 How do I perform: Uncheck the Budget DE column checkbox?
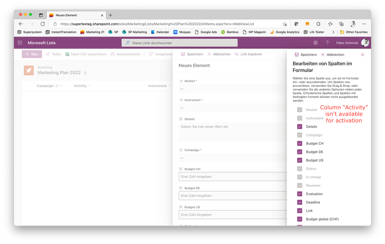point(299,152)
